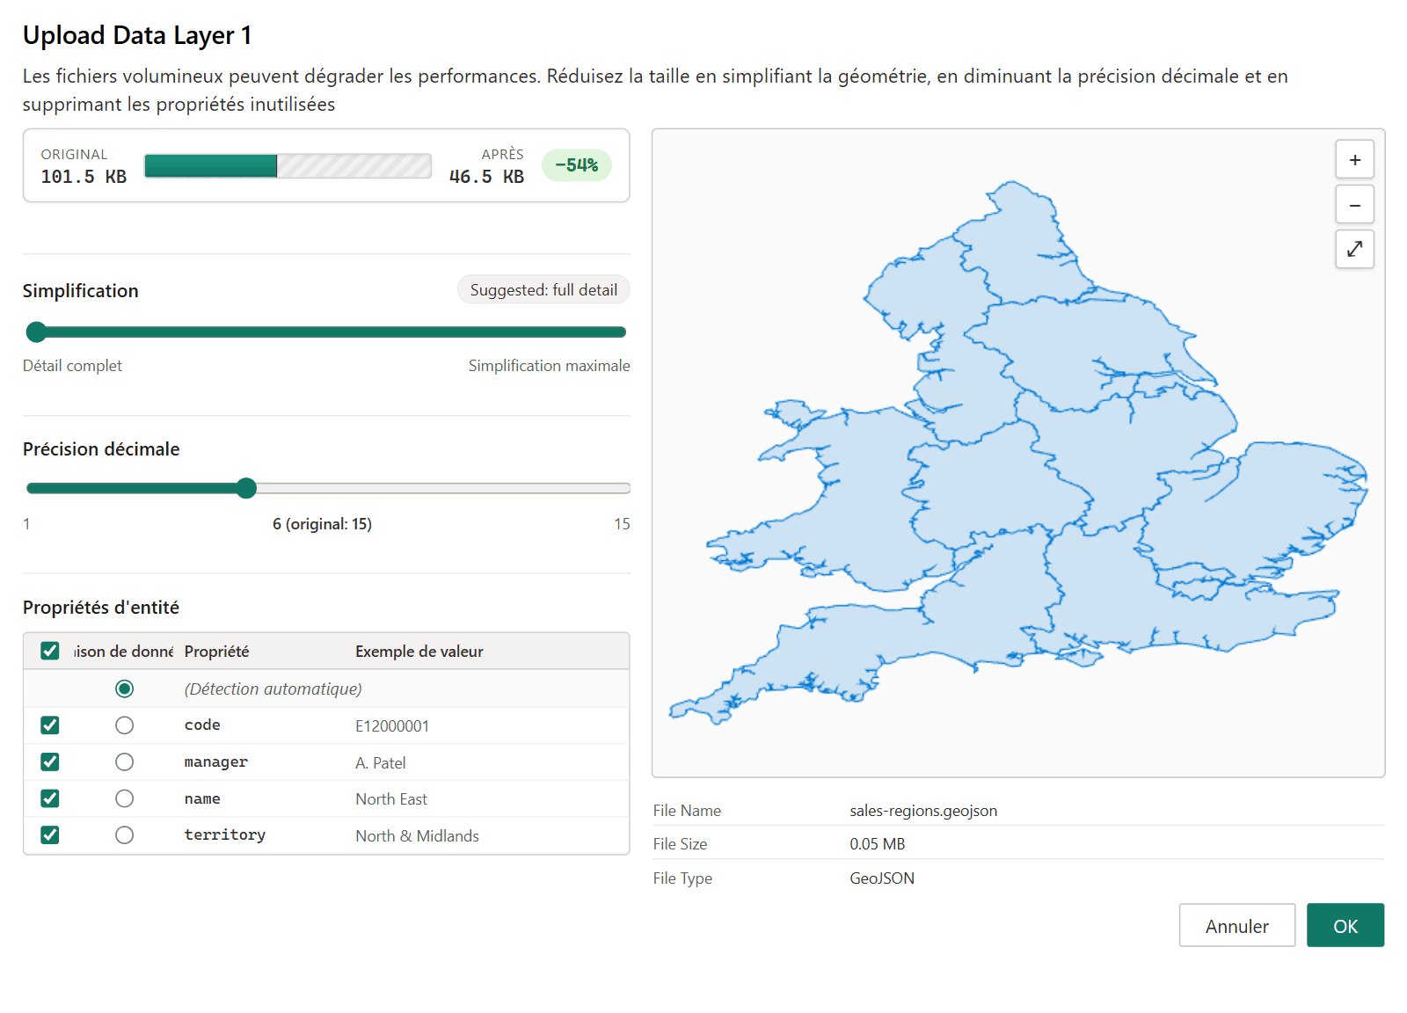Uncheck the manager property checkbox
Viewport: 1407px width, 1013px height.
(x=50, y=762)
